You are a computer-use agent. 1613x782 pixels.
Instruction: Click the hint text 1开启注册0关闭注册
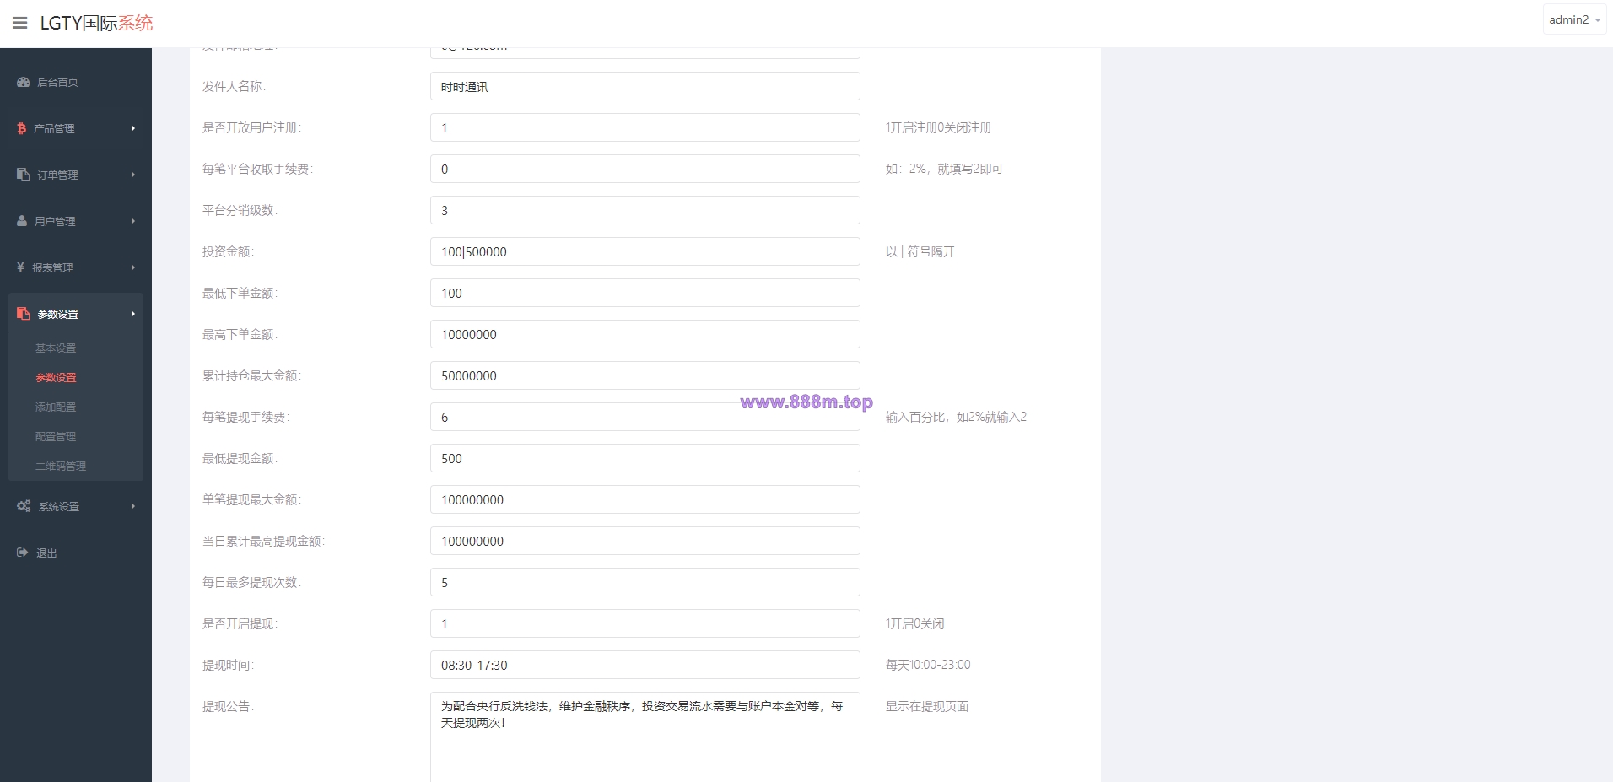(938, 127)
